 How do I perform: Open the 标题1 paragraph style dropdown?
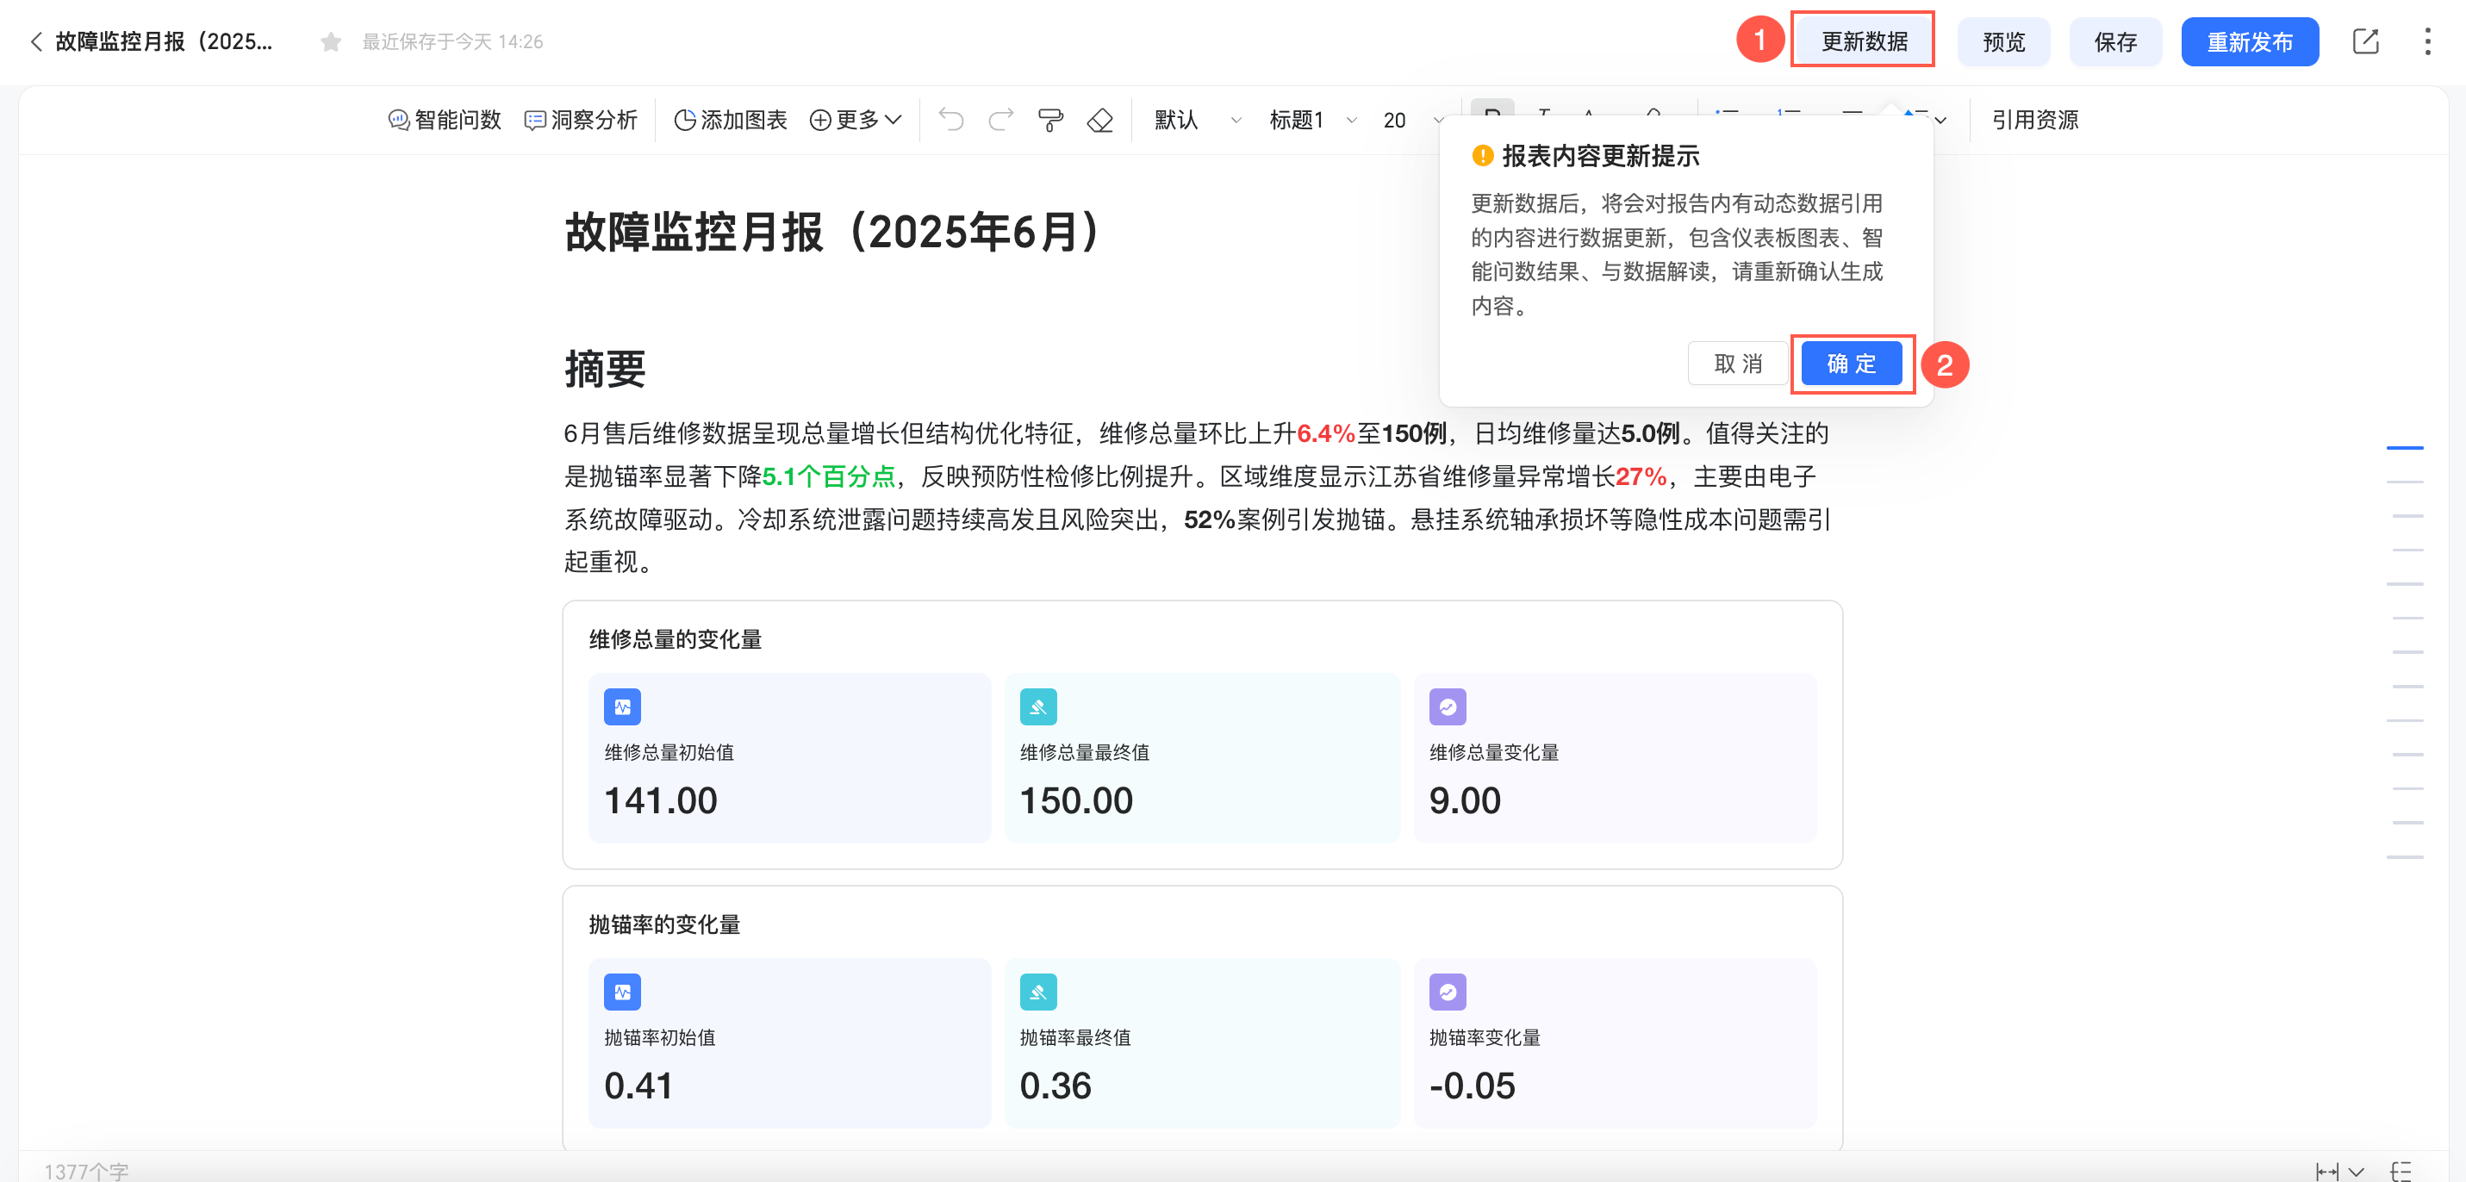point(1312,120)
